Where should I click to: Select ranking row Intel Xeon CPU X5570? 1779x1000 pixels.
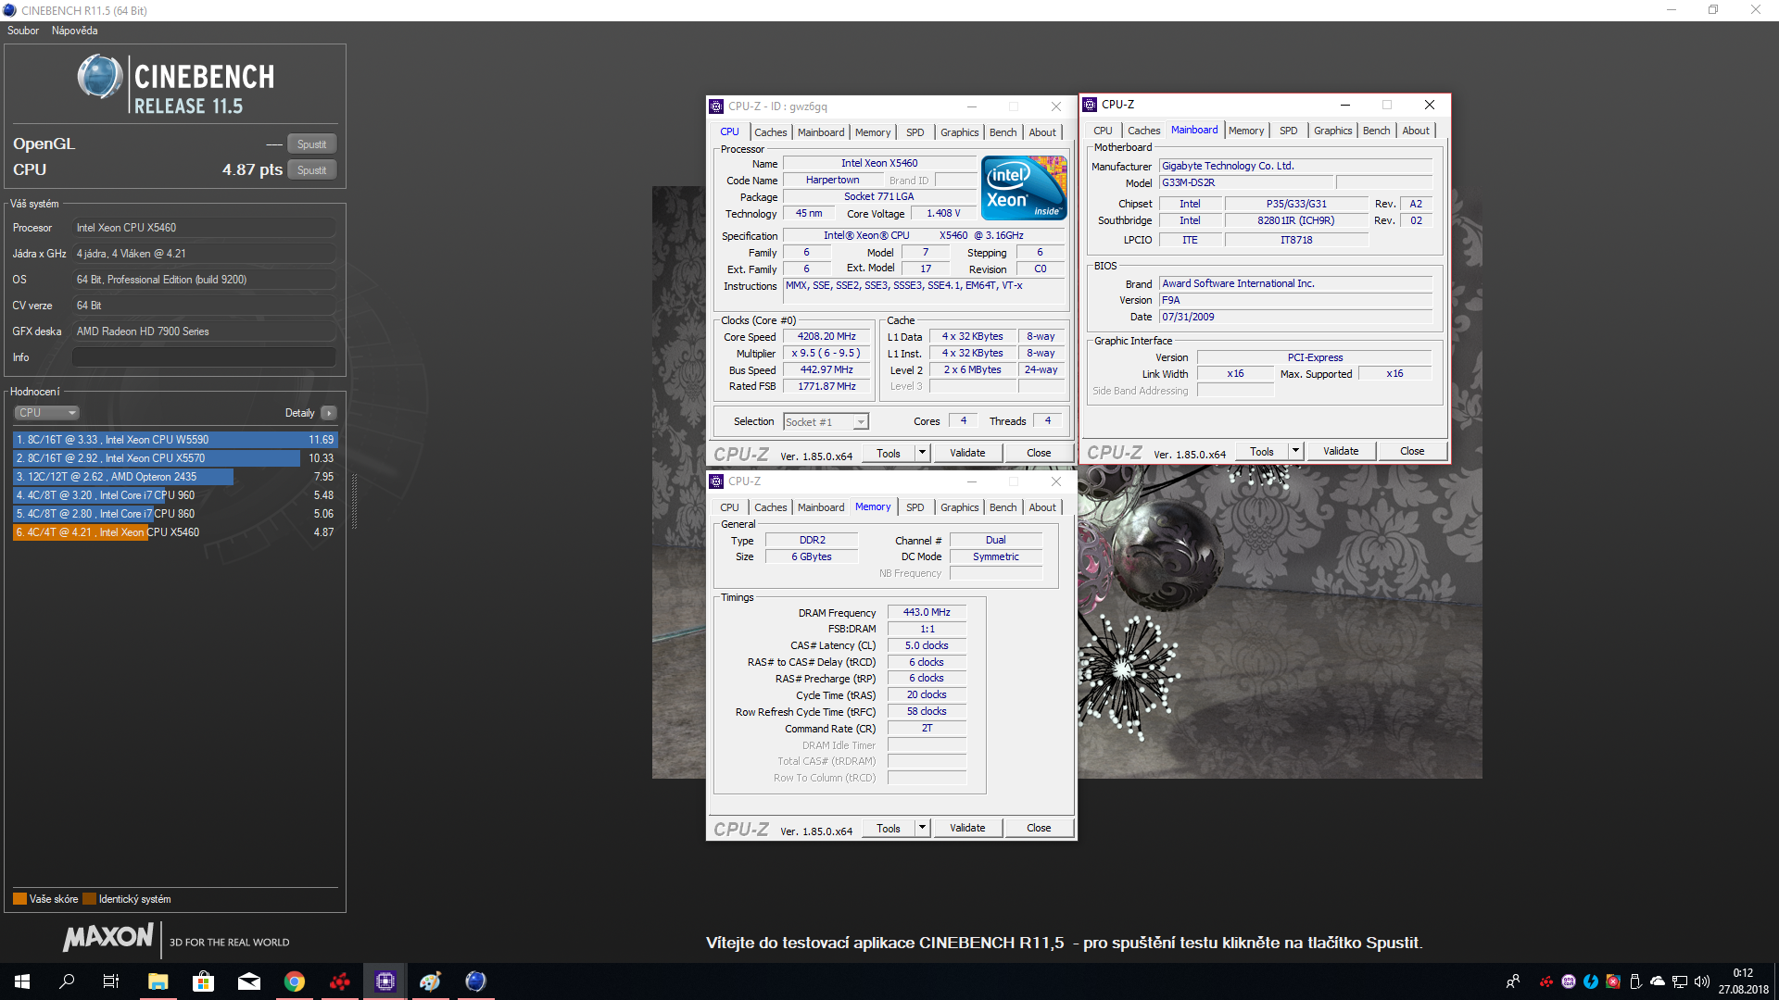point(175,458)
